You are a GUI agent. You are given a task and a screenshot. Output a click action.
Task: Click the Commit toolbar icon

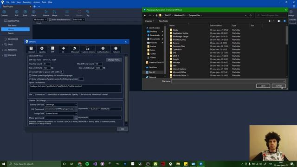[x=4, y=13]
